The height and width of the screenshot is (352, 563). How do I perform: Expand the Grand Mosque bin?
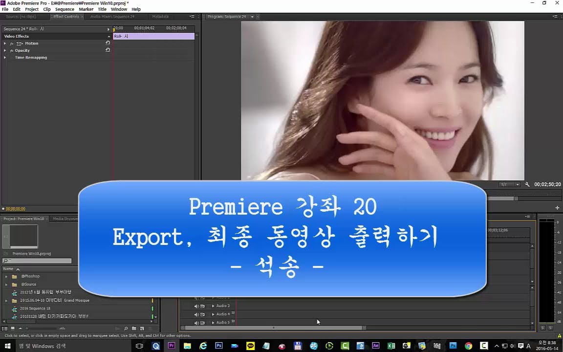click(6, 301)
